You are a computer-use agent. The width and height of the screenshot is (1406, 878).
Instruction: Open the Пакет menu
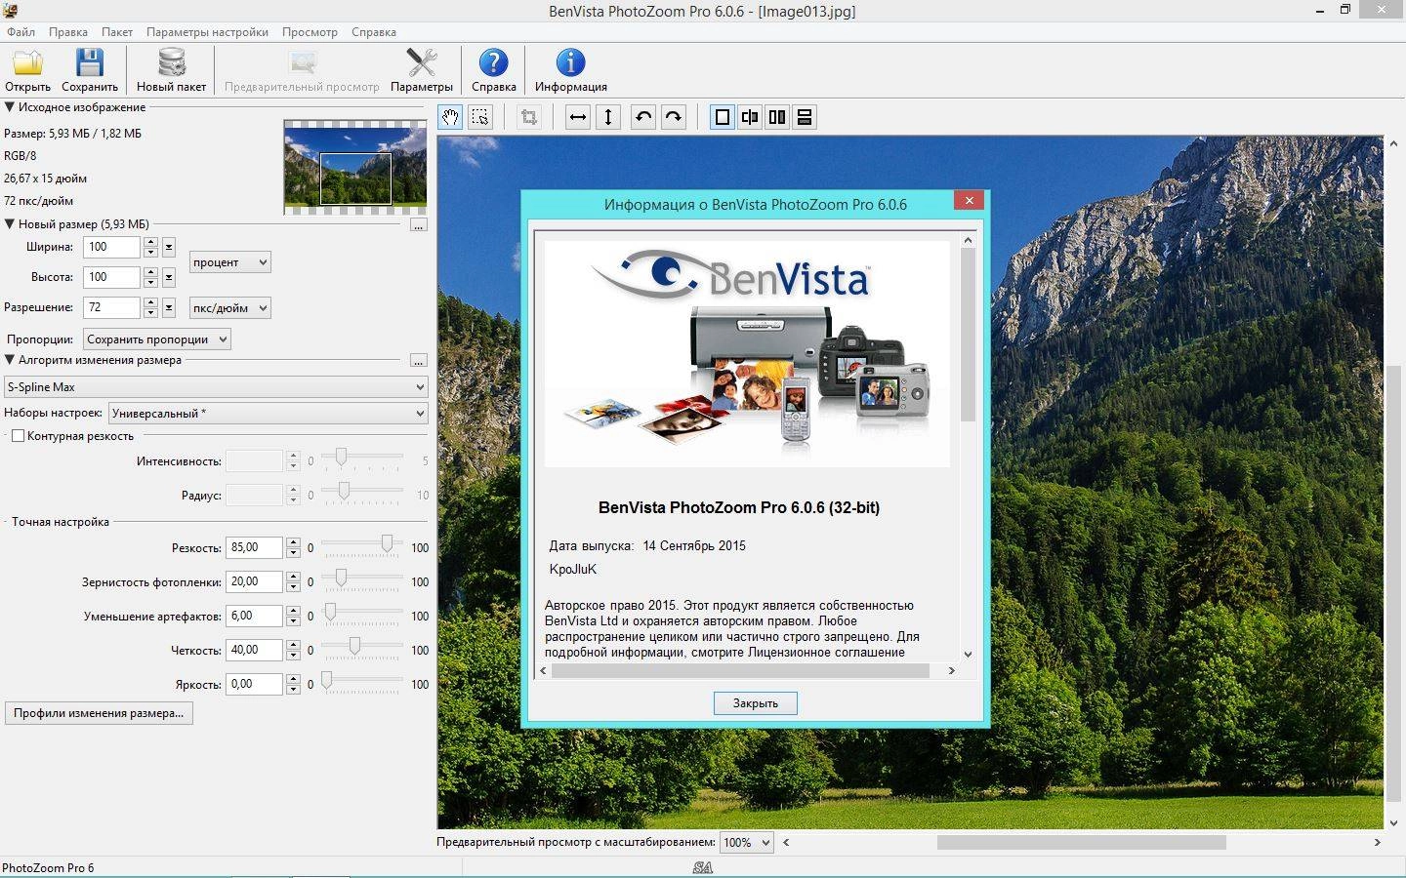117,32
